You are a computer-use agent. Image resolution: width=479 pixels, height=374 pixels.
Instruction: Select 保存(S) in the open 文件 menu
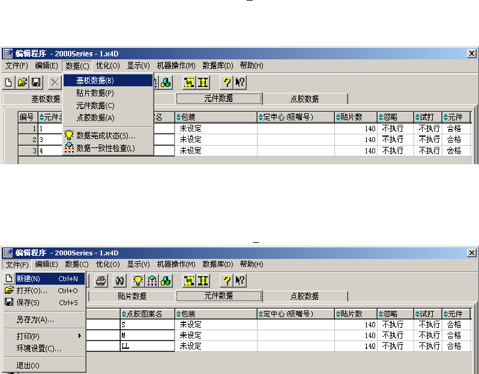pos(44,303)
